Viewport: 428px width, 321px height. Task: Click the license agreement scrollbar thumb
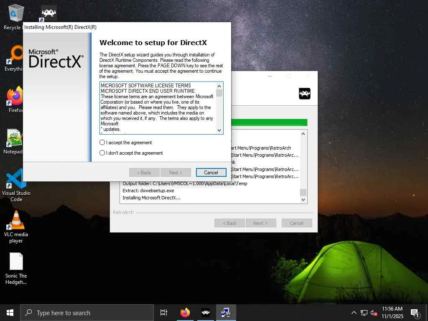tap(219, 93)
